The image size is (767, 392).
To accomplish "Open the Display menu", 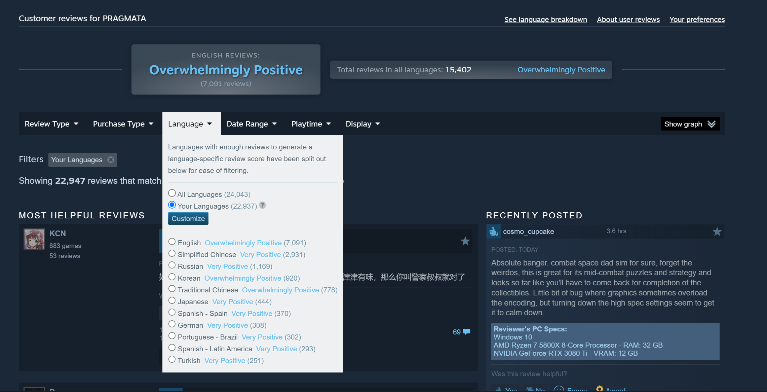I will pyautogui.click(x=362, y=124).
